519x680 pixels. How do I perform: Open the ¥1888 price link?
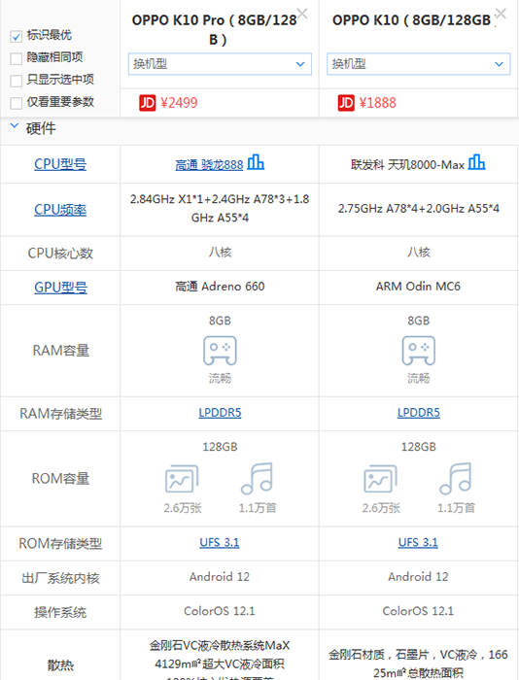point(378,103)
